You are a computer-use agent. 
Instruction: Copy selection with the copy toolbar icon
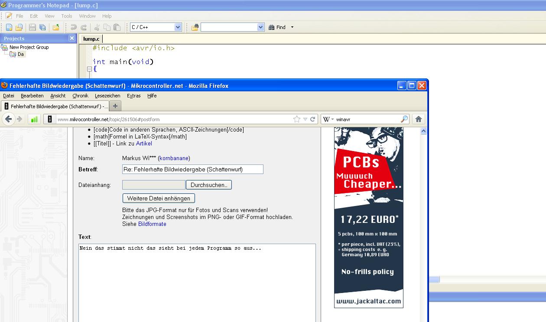[107, 27]
